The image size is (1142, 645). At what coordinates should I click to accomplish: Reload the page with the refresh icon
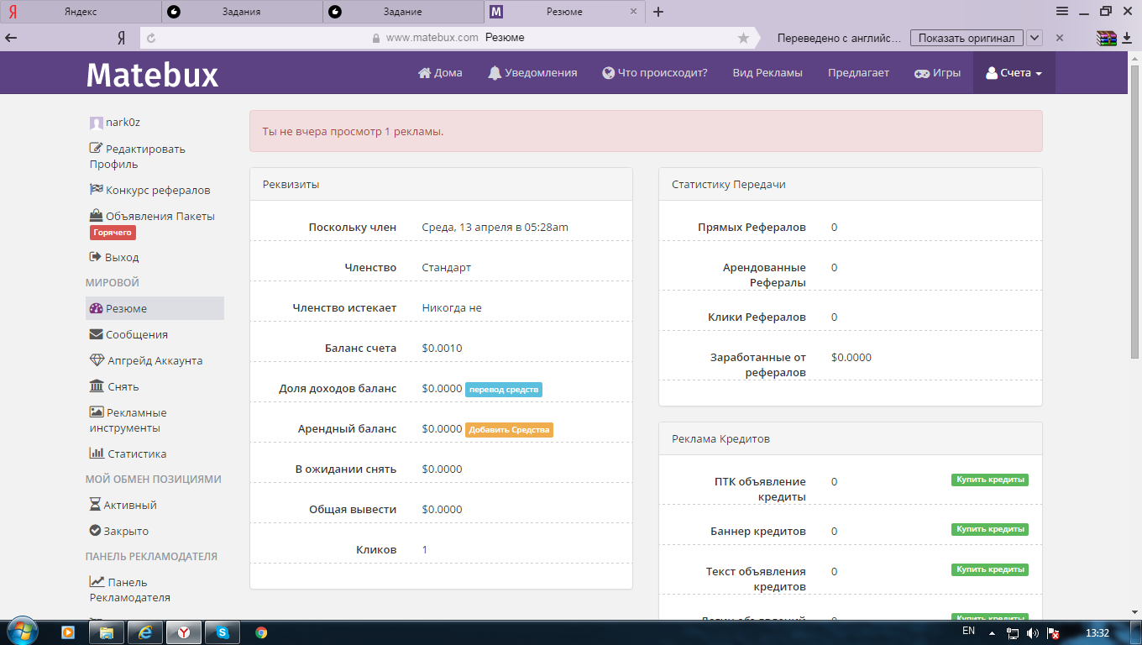click(151, 38)
